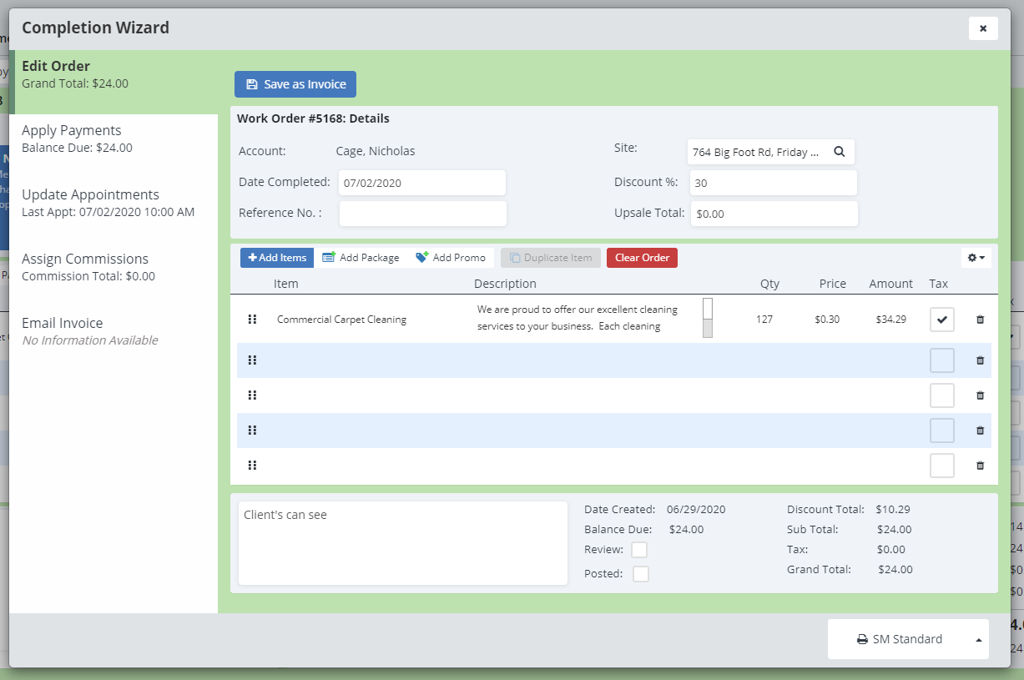Check the Review checkbox
Image resolution: width=1024 pixels, height=680 pixels.
click(x=639, y=550)
